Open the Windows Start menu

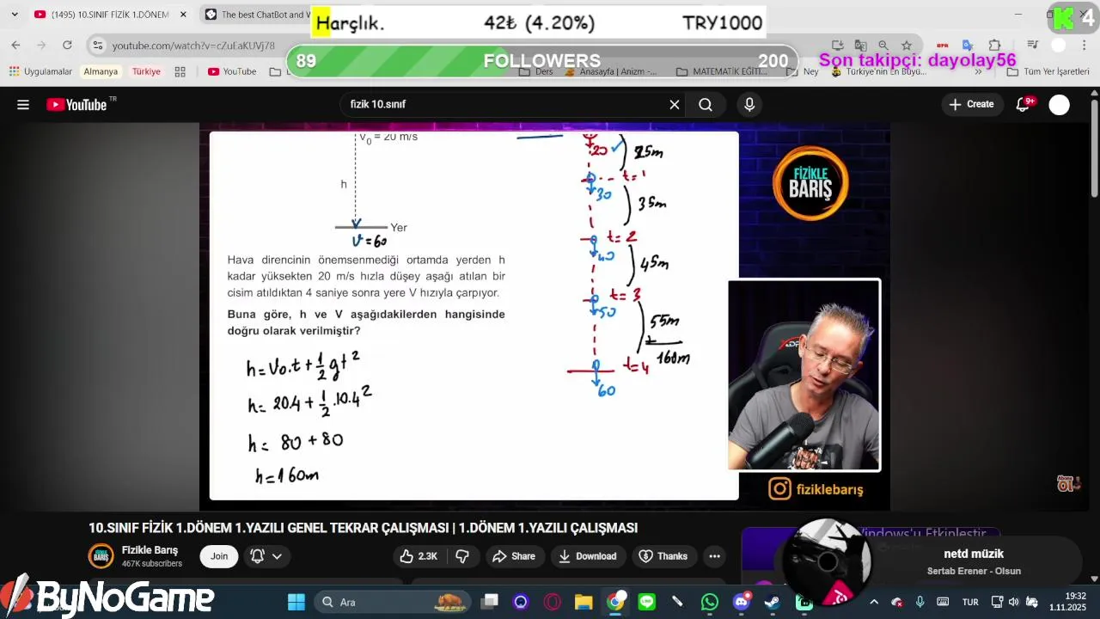point(296,602)
